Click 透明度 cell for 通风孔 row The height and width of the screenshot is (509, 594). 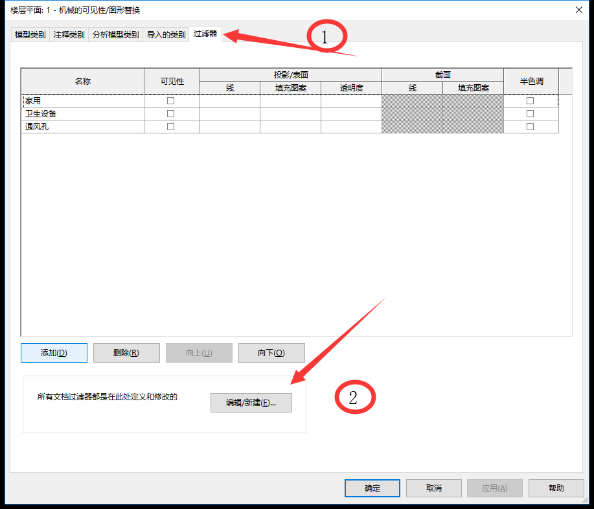352,126
